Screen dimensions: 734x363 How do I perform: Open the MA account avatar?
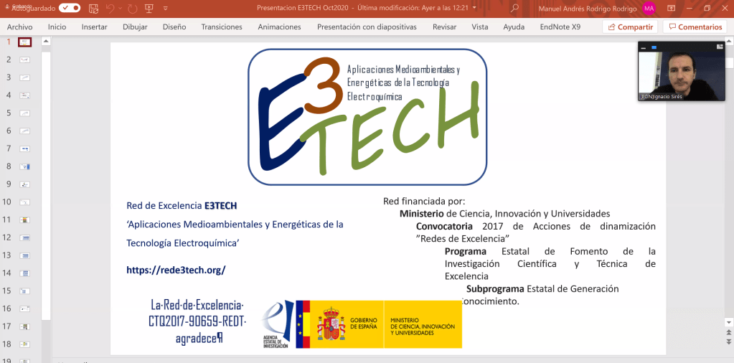click(x=649, y=8)
